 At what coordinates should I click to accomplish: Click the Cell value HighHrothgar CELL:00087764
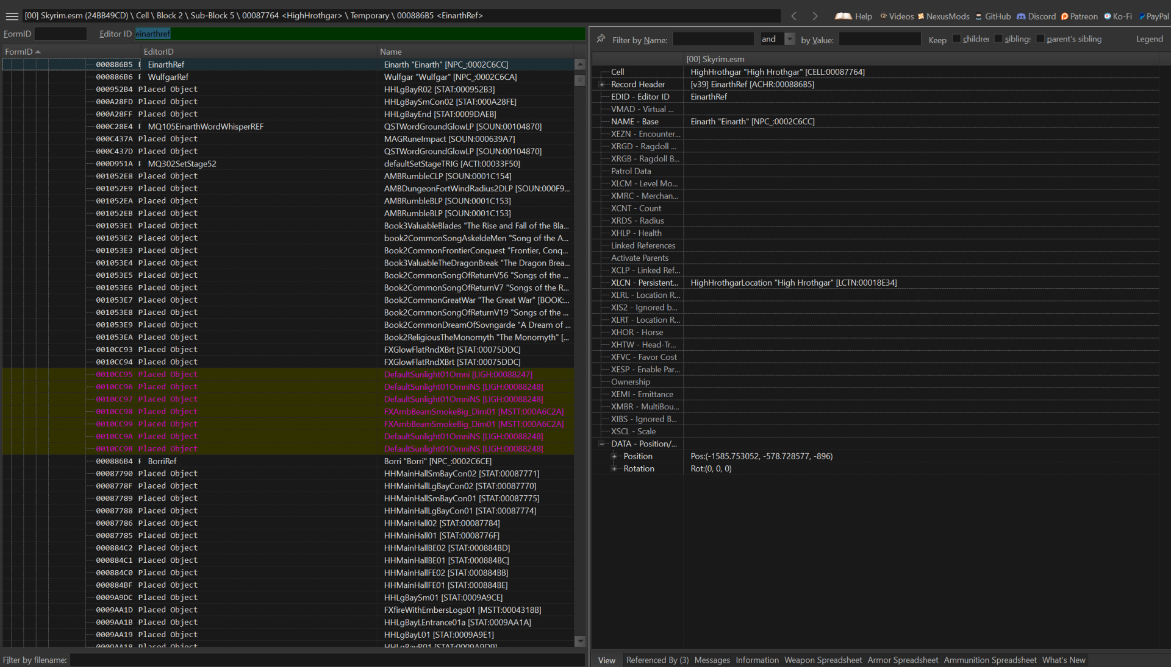pos(777,72)
